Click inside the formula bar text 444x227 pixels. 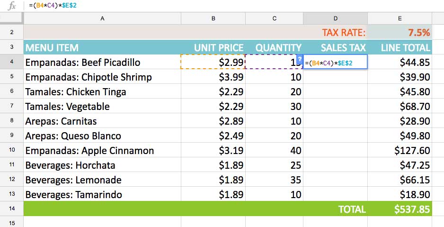click(x=53, y=5)
